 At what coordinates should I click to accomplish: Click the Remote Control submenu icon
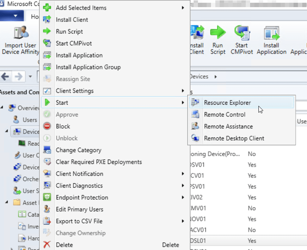point(195,115)
